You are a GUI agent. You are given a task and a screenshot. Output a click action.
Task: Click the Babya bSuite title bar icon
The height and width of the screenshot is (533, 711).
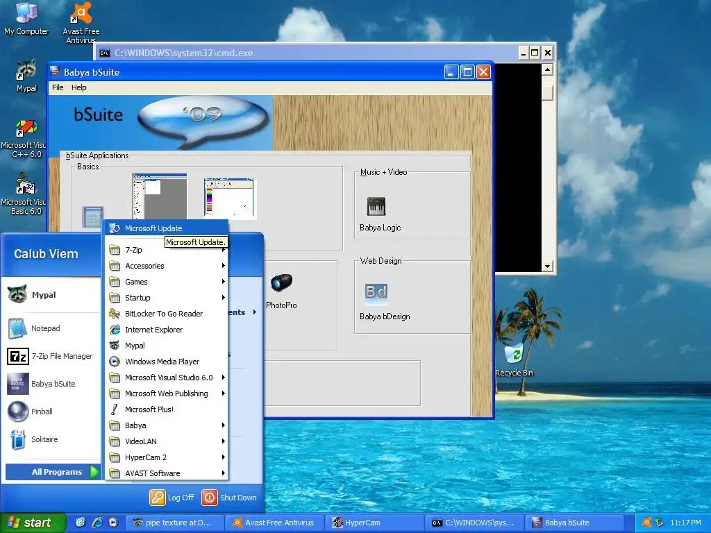point(56,71)
